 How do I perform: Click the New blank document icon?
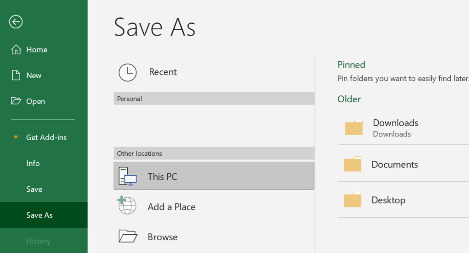[16, 75]
